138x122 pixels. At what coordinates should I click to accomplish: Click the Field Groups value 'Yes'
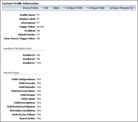39,95
